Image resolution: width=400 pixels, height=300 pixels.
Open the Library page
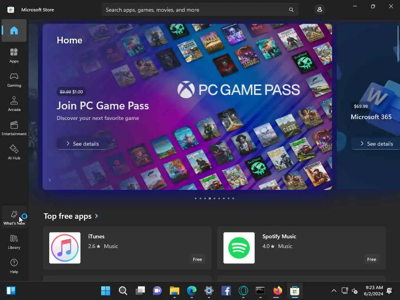(x=14, y=241)
